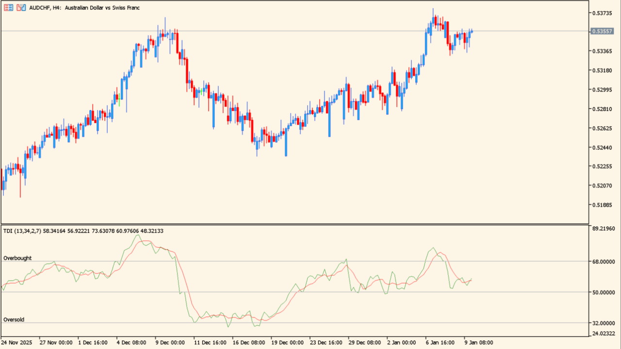Select the red-blue candles icon beside the title
The height and width of the screenshot is (349, 621).
21,7
